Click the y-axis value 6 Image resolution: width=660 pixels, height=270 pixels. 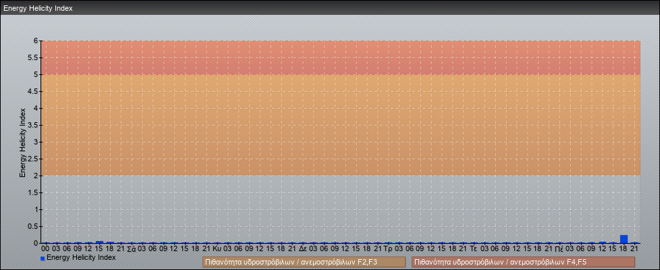[36, 41]
